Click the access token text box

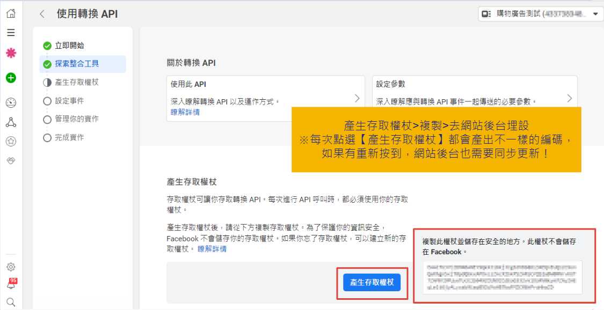[502, 277]
